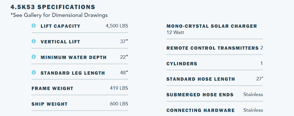The width and height of the screenshot is (294, 116).
Task: Select the Vertical Lift label
Action: [x=60, y=42]
